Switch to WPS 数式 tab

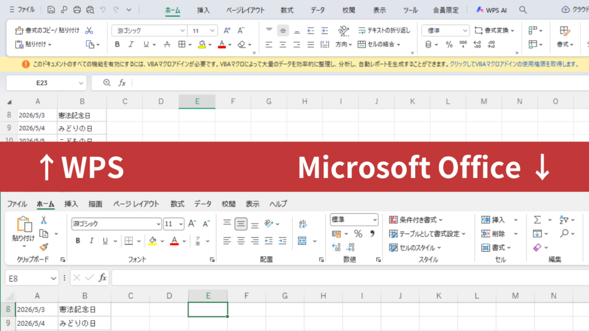coord(286,10)
